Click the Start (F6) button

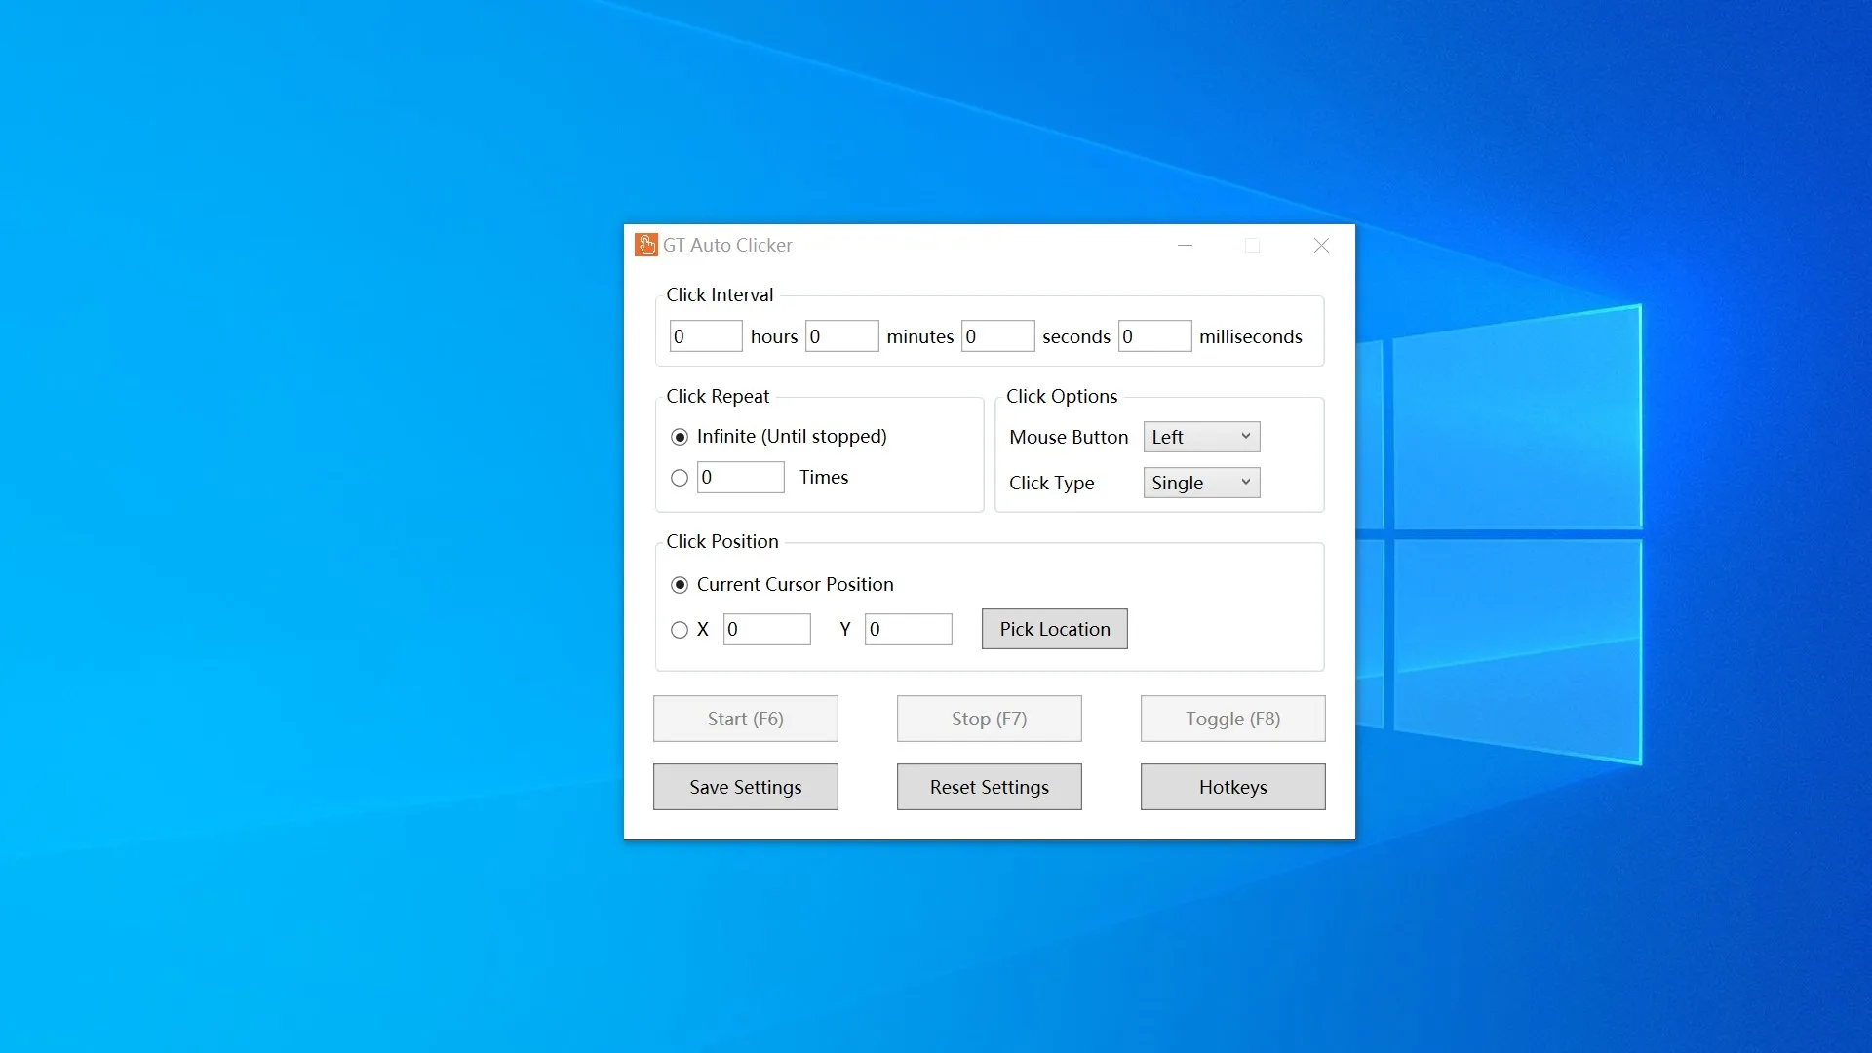746,719
